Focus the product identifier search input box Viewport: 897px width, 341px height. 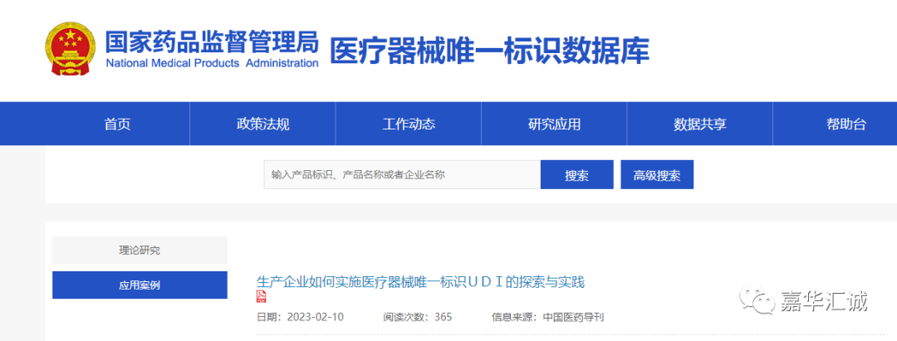tap(402, 175)
